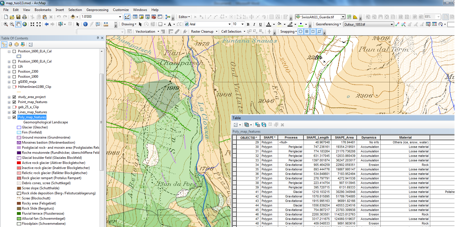Screen dimensions: 455x227
Task: Select the Select Elements arrow tool
Action: [x=140, y=24]
